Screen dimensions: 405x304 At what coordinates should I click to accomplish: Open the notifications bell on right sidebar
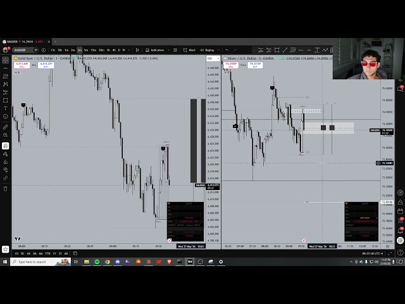click(400, 230)
